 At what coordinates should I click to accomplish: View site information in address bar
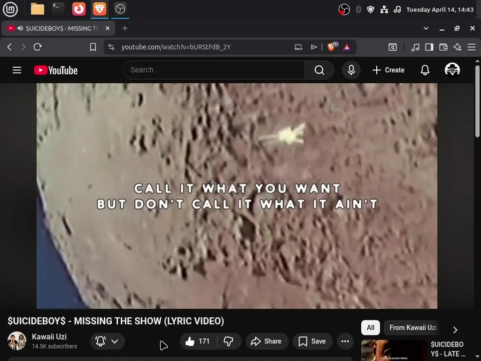click(x=111, y=47)
